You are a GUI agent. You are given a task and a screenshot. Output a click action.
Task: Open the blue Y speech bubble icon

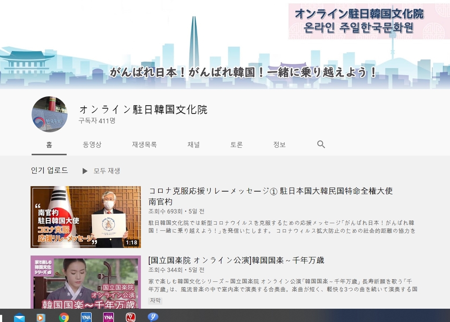tap(152, 317)
